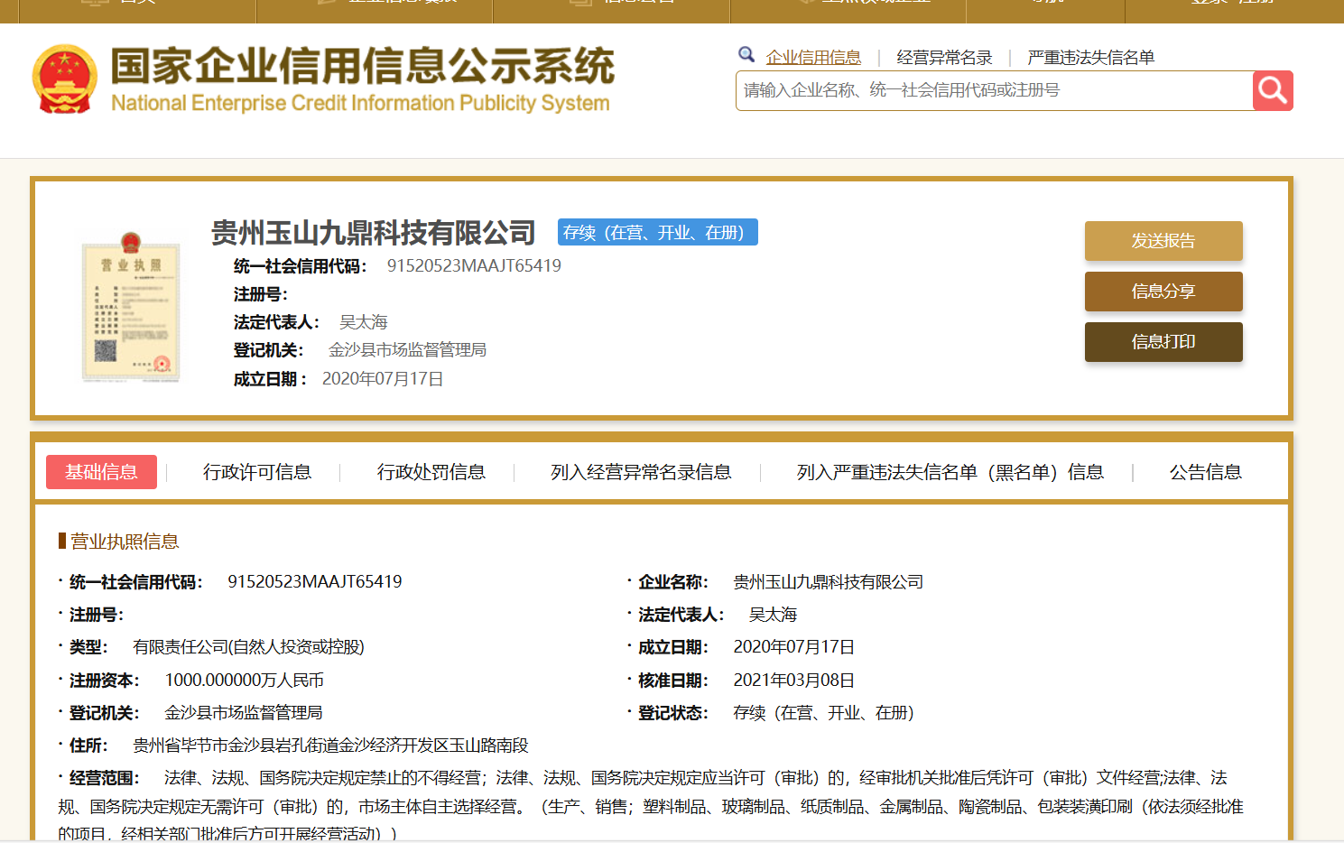Click the 发送报告 button

tap(1163, 241)
